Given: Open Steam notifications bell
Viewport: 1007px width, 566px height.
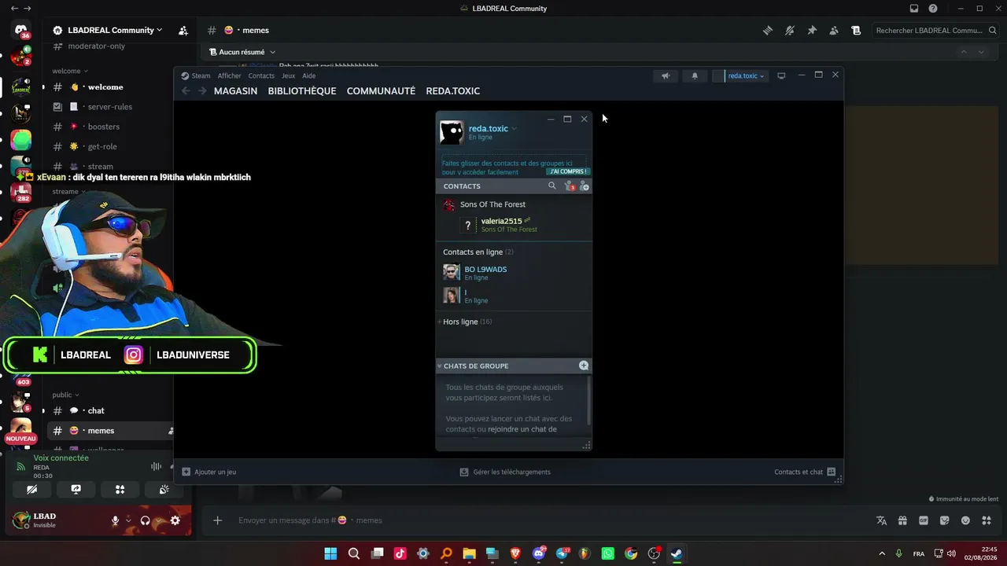Looking at the screenshot, I should (695, 76).
